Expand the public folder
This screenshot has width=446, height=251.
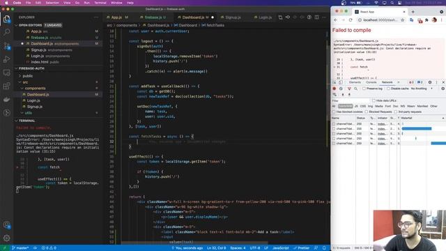(28, 76)
